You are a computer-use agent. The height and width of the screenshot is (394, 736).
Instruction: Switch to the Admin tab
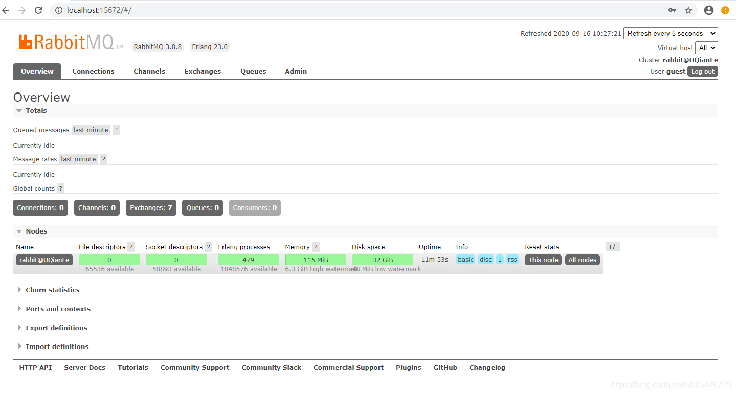(296, 71)
